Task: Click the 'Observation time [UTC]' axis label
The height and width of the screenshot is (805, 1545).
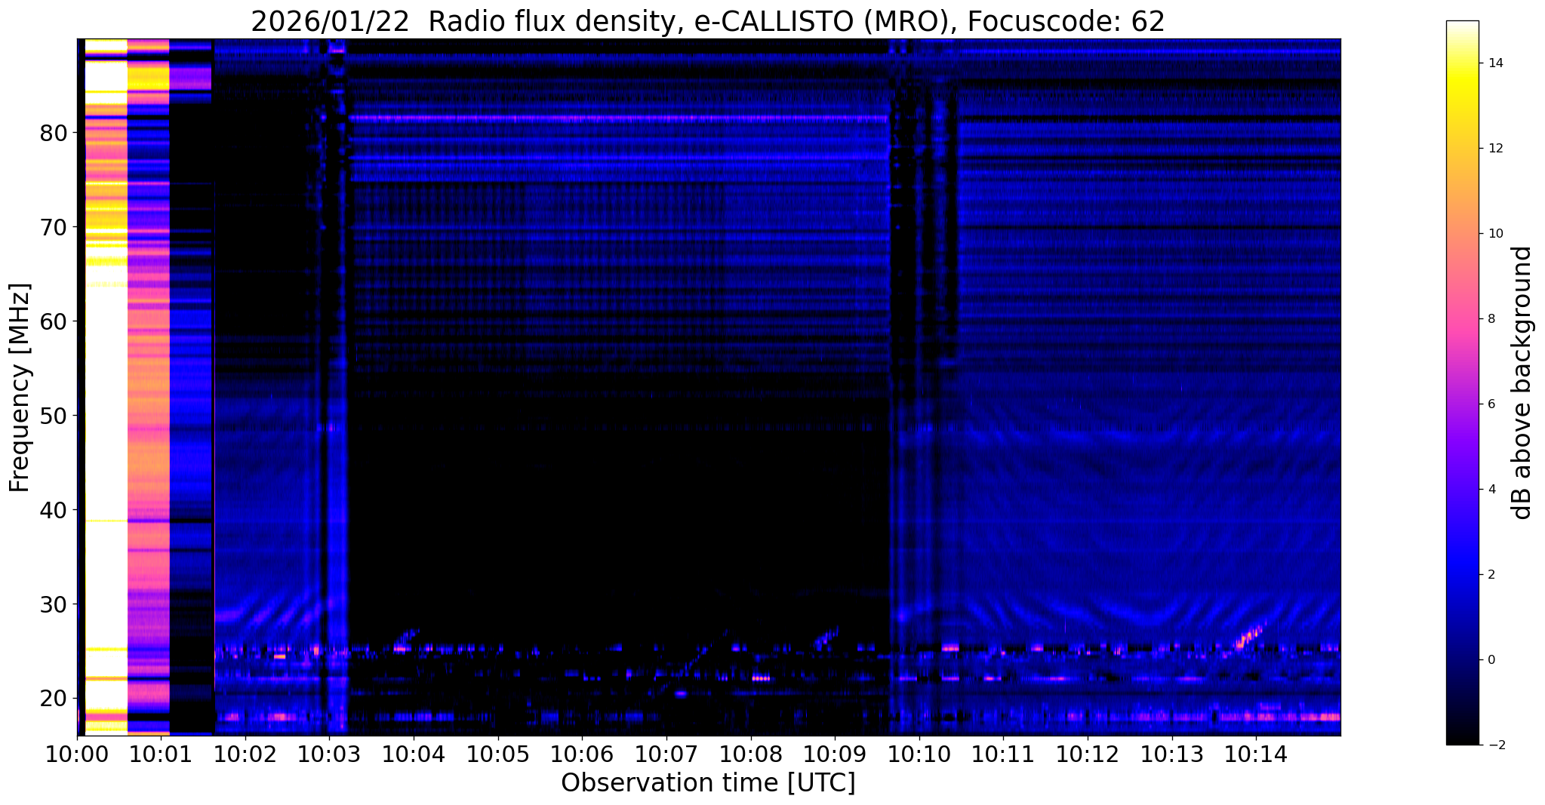Action: coord(708,782)
